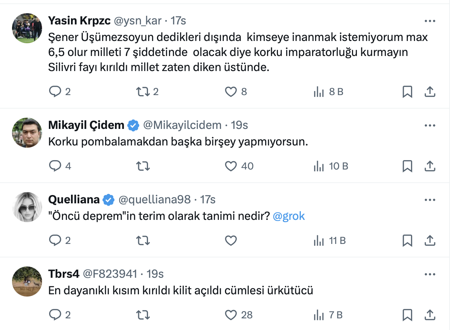Screen dimensions: 450x330
Task: Reply to Yasin Krpzc's tweet
Action: coord(55,92)
